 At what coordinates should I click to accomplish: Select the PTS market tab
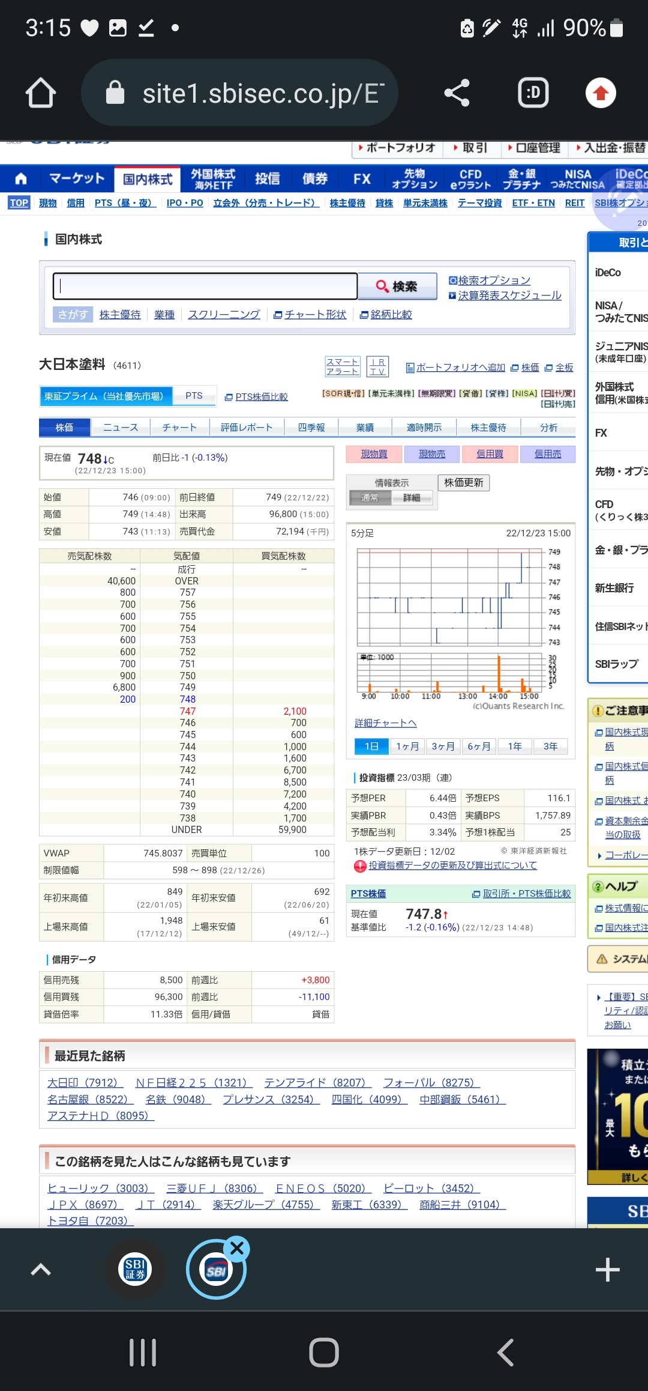[194, 396]
